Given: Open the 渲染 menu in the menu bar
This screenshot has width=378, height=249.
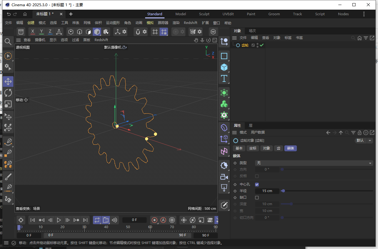Looking at the screenshot, I should click(176, 22).
